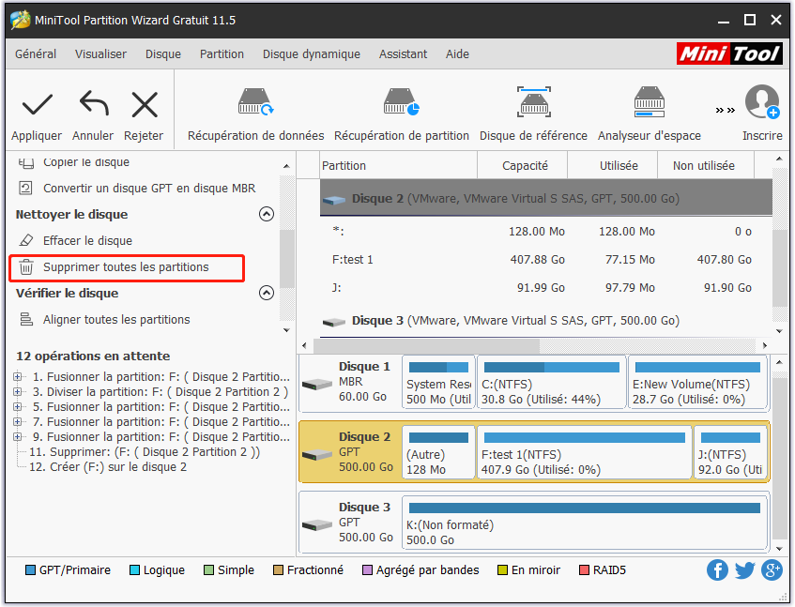Open the Partition menu

[222, 53]
